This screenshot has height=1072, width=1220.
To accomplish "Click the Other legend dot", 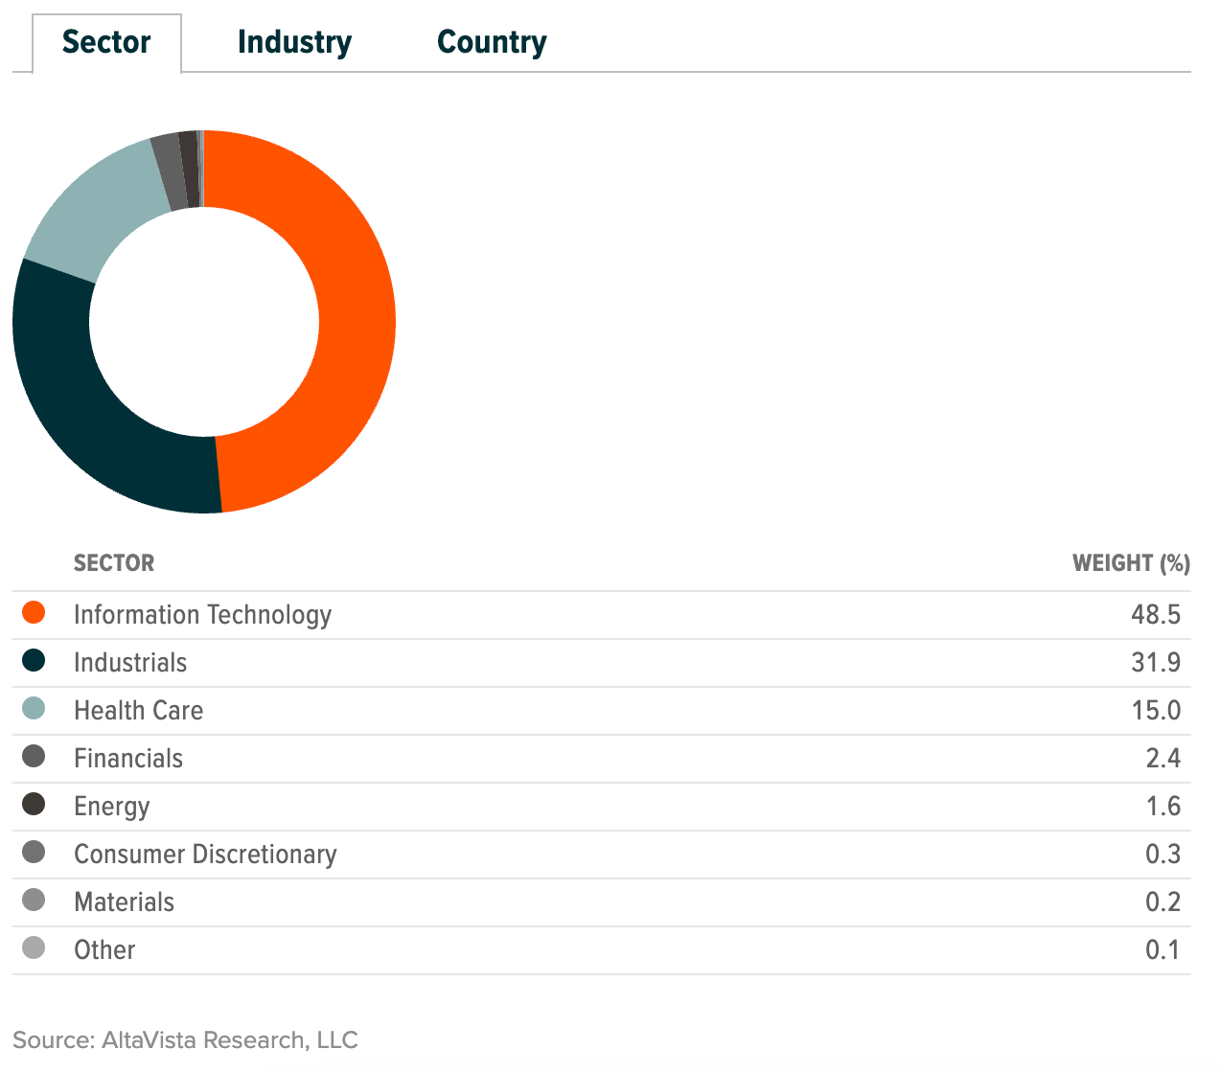I will click(x=34, y=948).
